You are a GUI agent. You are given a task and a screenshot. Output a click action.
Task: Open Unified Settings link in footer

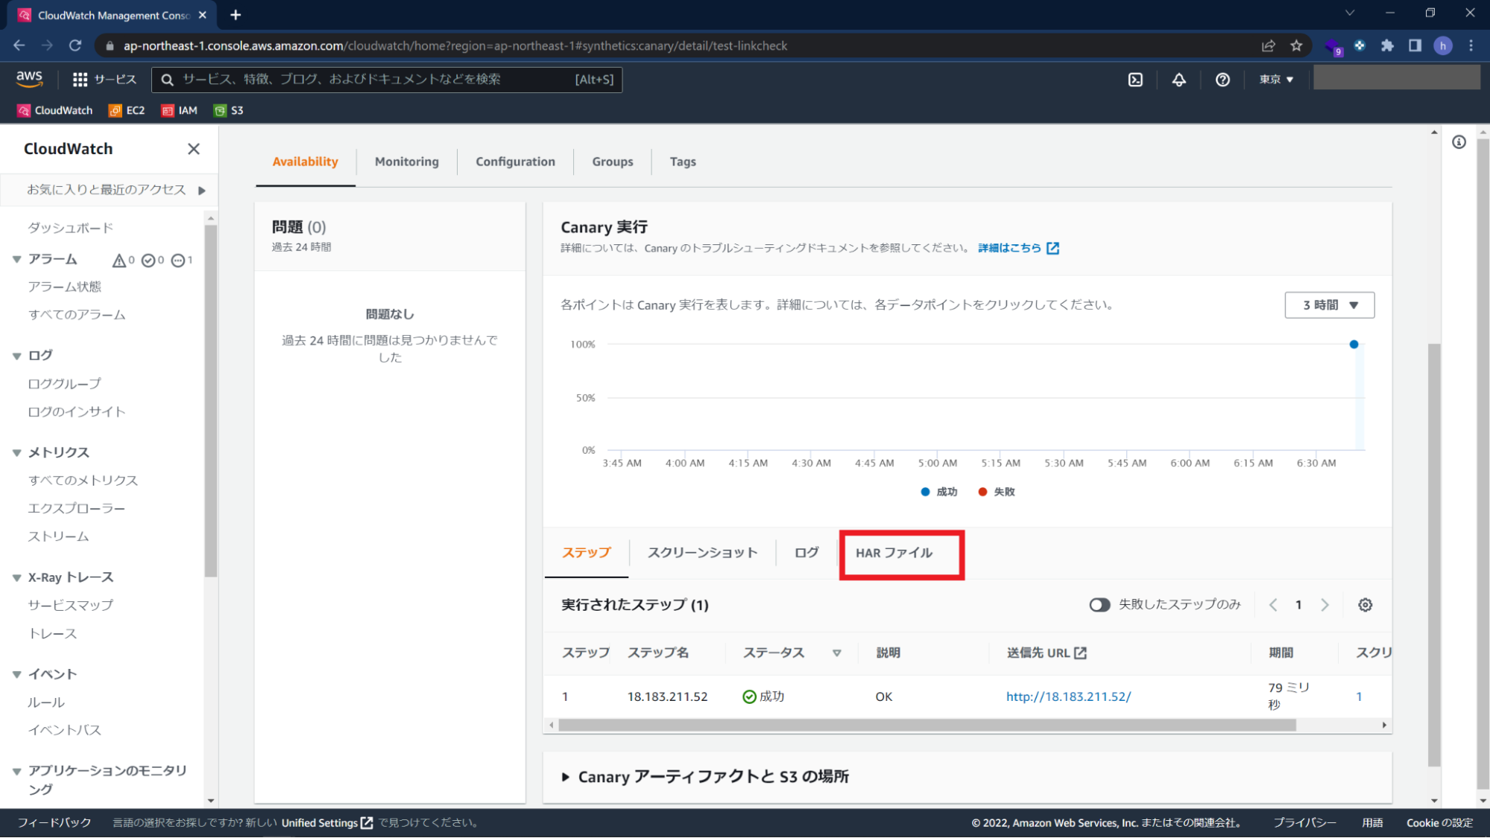tap(326, 823)
